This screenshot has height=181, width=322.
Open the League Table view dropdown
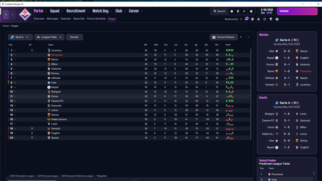tap(49, 37)
